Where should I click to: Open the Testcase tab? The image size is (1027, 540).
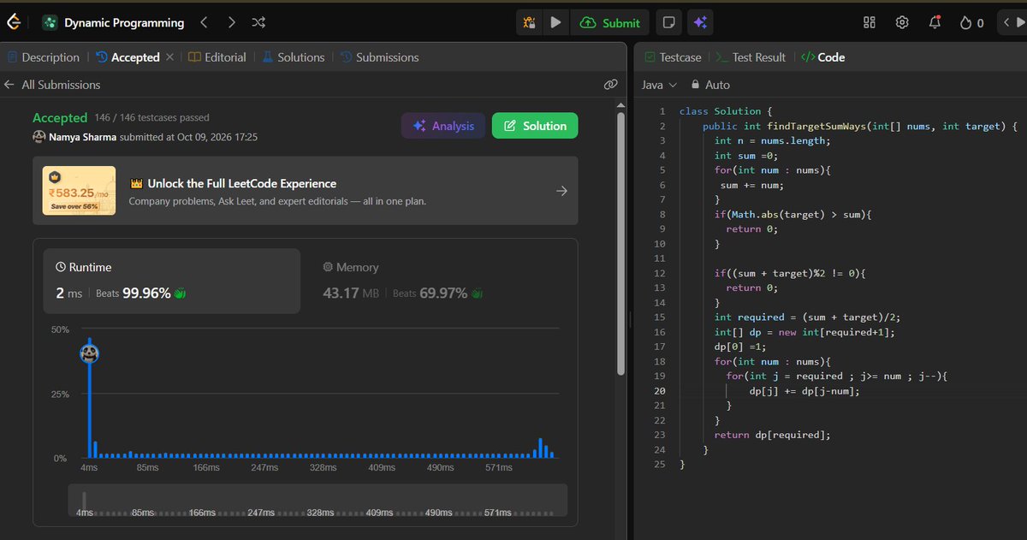(672, 57)
